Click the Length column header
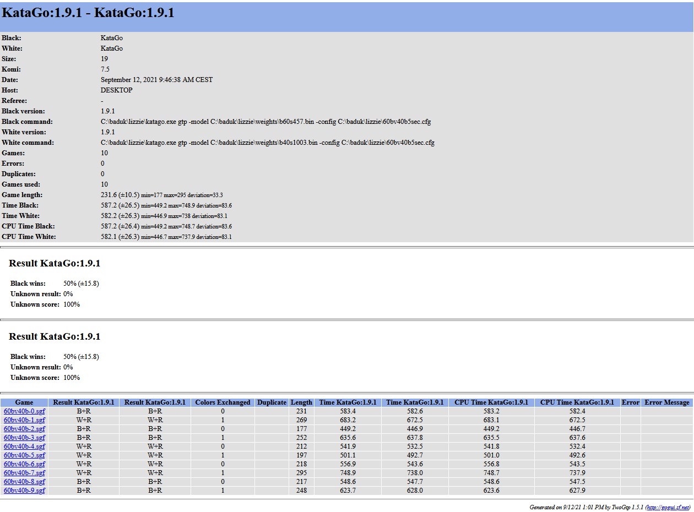The width and height of the screenshot is (694, 512). [301, 402]
